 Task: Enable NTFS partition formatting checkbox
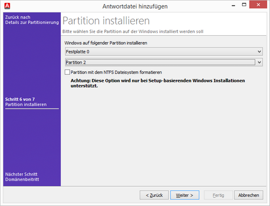click(x=67, y=72)
